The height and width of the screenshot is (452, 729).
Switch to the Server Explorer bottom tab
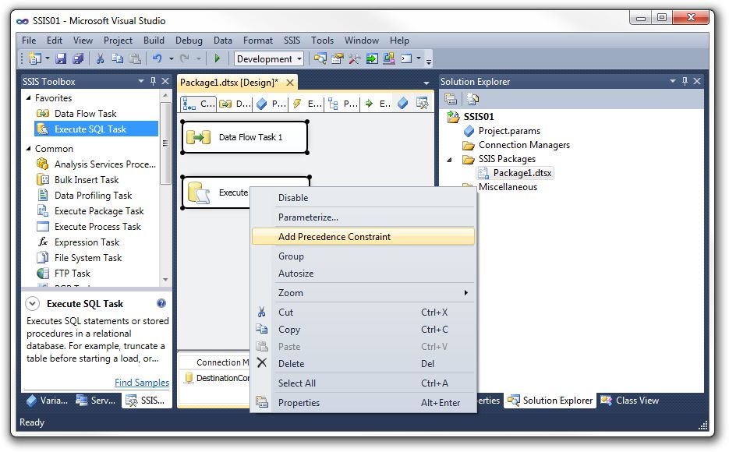tap(96, 401)
